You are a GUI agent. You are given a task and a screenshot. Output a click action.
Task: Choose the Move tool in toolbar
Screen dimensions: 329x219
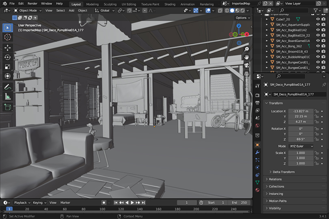[x=8, y=48]
